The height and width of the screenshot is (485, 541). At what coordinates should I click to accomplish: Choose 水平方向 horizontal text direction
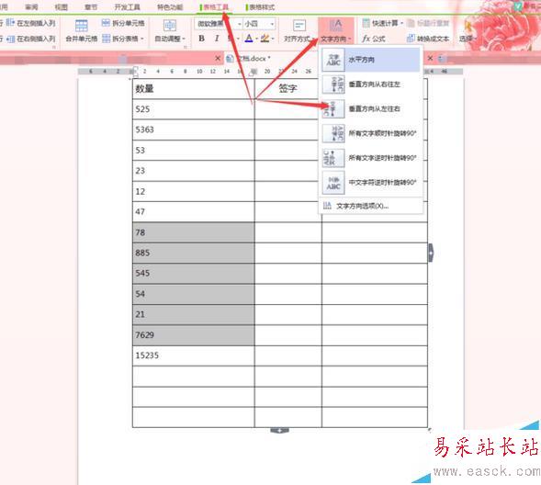(370, 60)
